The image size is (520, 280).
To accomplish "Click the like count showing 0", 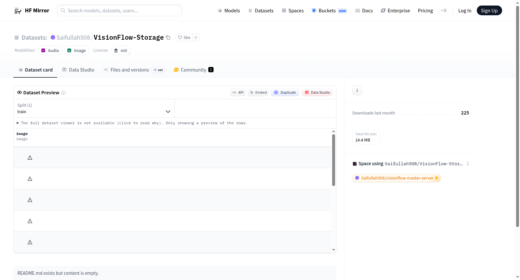I will (x=196, y=37).
